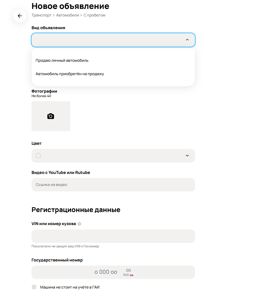Expand the Цвет color dropdown
The image size is (256, 293).
click(113, 155)
